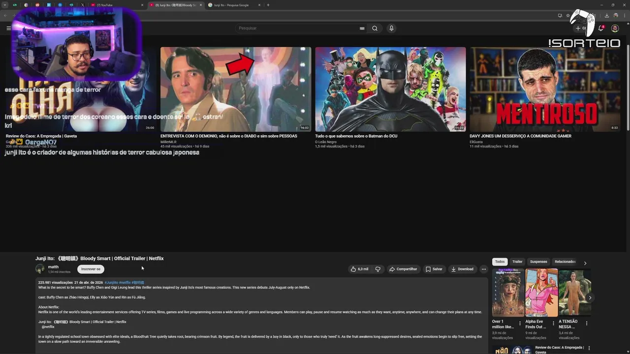The image size is (630, 354).
Task: Open YouTube notifications bell
Action: [x=601, y=28]
